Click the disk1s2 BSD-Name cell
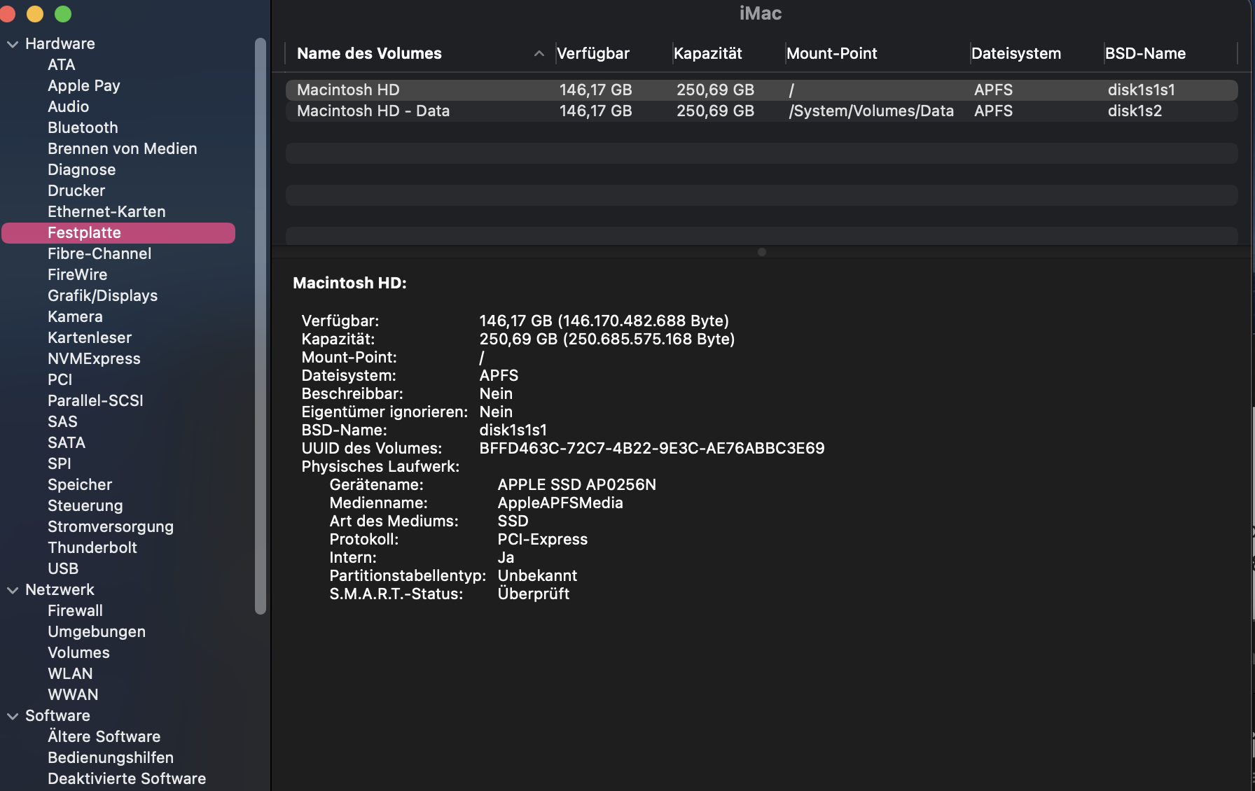Viewport: 1255px width, 791px height. tap(1135, 111)
